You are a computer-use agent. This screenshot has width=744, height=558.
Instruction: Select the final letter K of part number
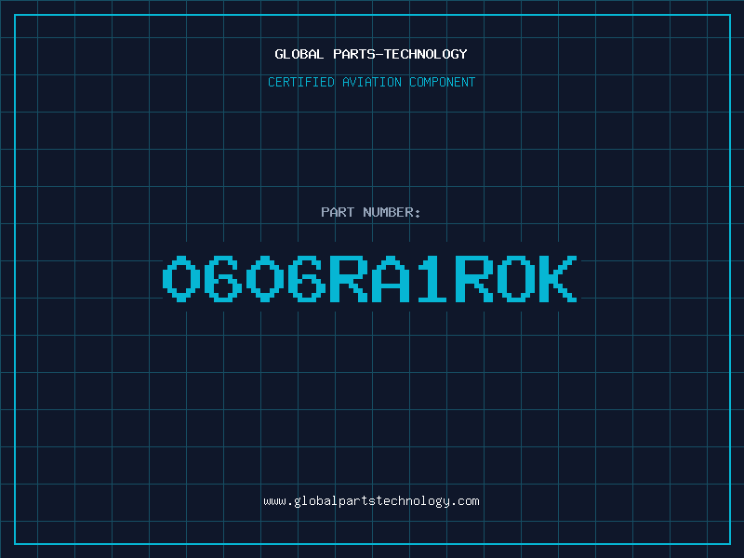(558, 279)
